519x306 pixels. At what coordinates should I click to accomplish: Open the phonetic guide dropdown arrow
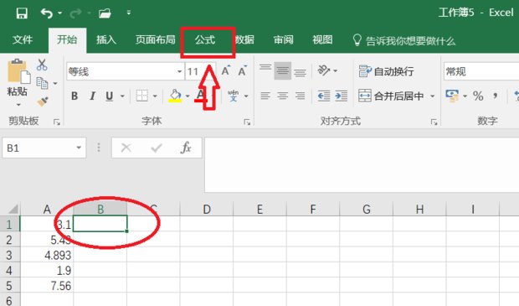[246, 96]
